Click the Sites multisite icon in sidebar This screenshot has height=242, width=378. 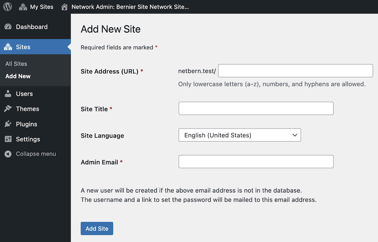8,47
